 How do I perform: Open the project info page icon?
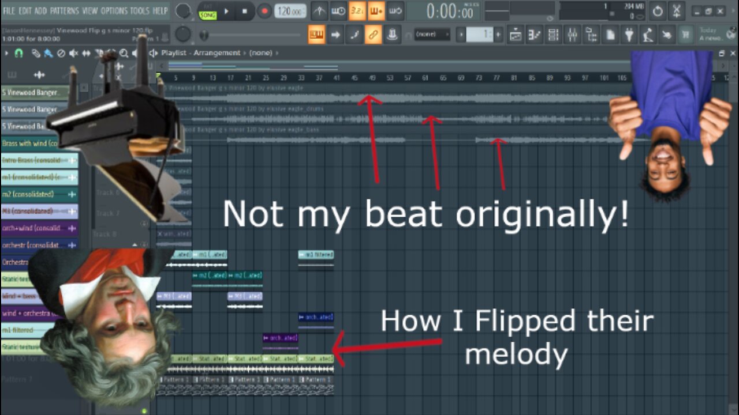pyautogui.click(x=610, y=35)
